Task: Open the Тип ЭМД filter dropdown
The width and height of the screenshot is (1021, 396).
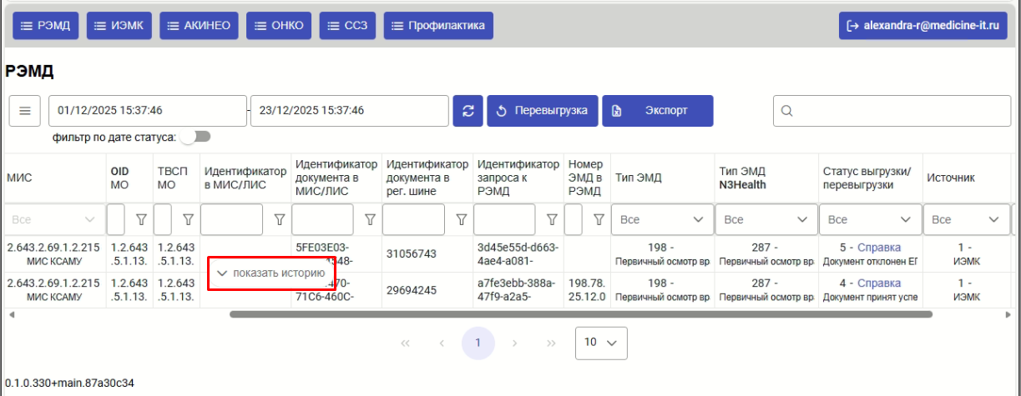Action: (x=661, y=219)
